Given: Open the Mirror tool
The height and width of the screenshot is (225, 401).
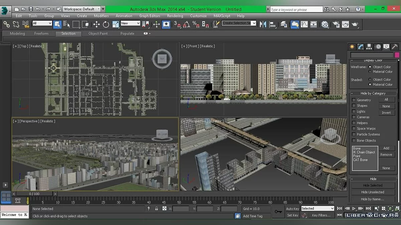Looking at the screenshot, I should pyautogui.click(x=264, y=24).
